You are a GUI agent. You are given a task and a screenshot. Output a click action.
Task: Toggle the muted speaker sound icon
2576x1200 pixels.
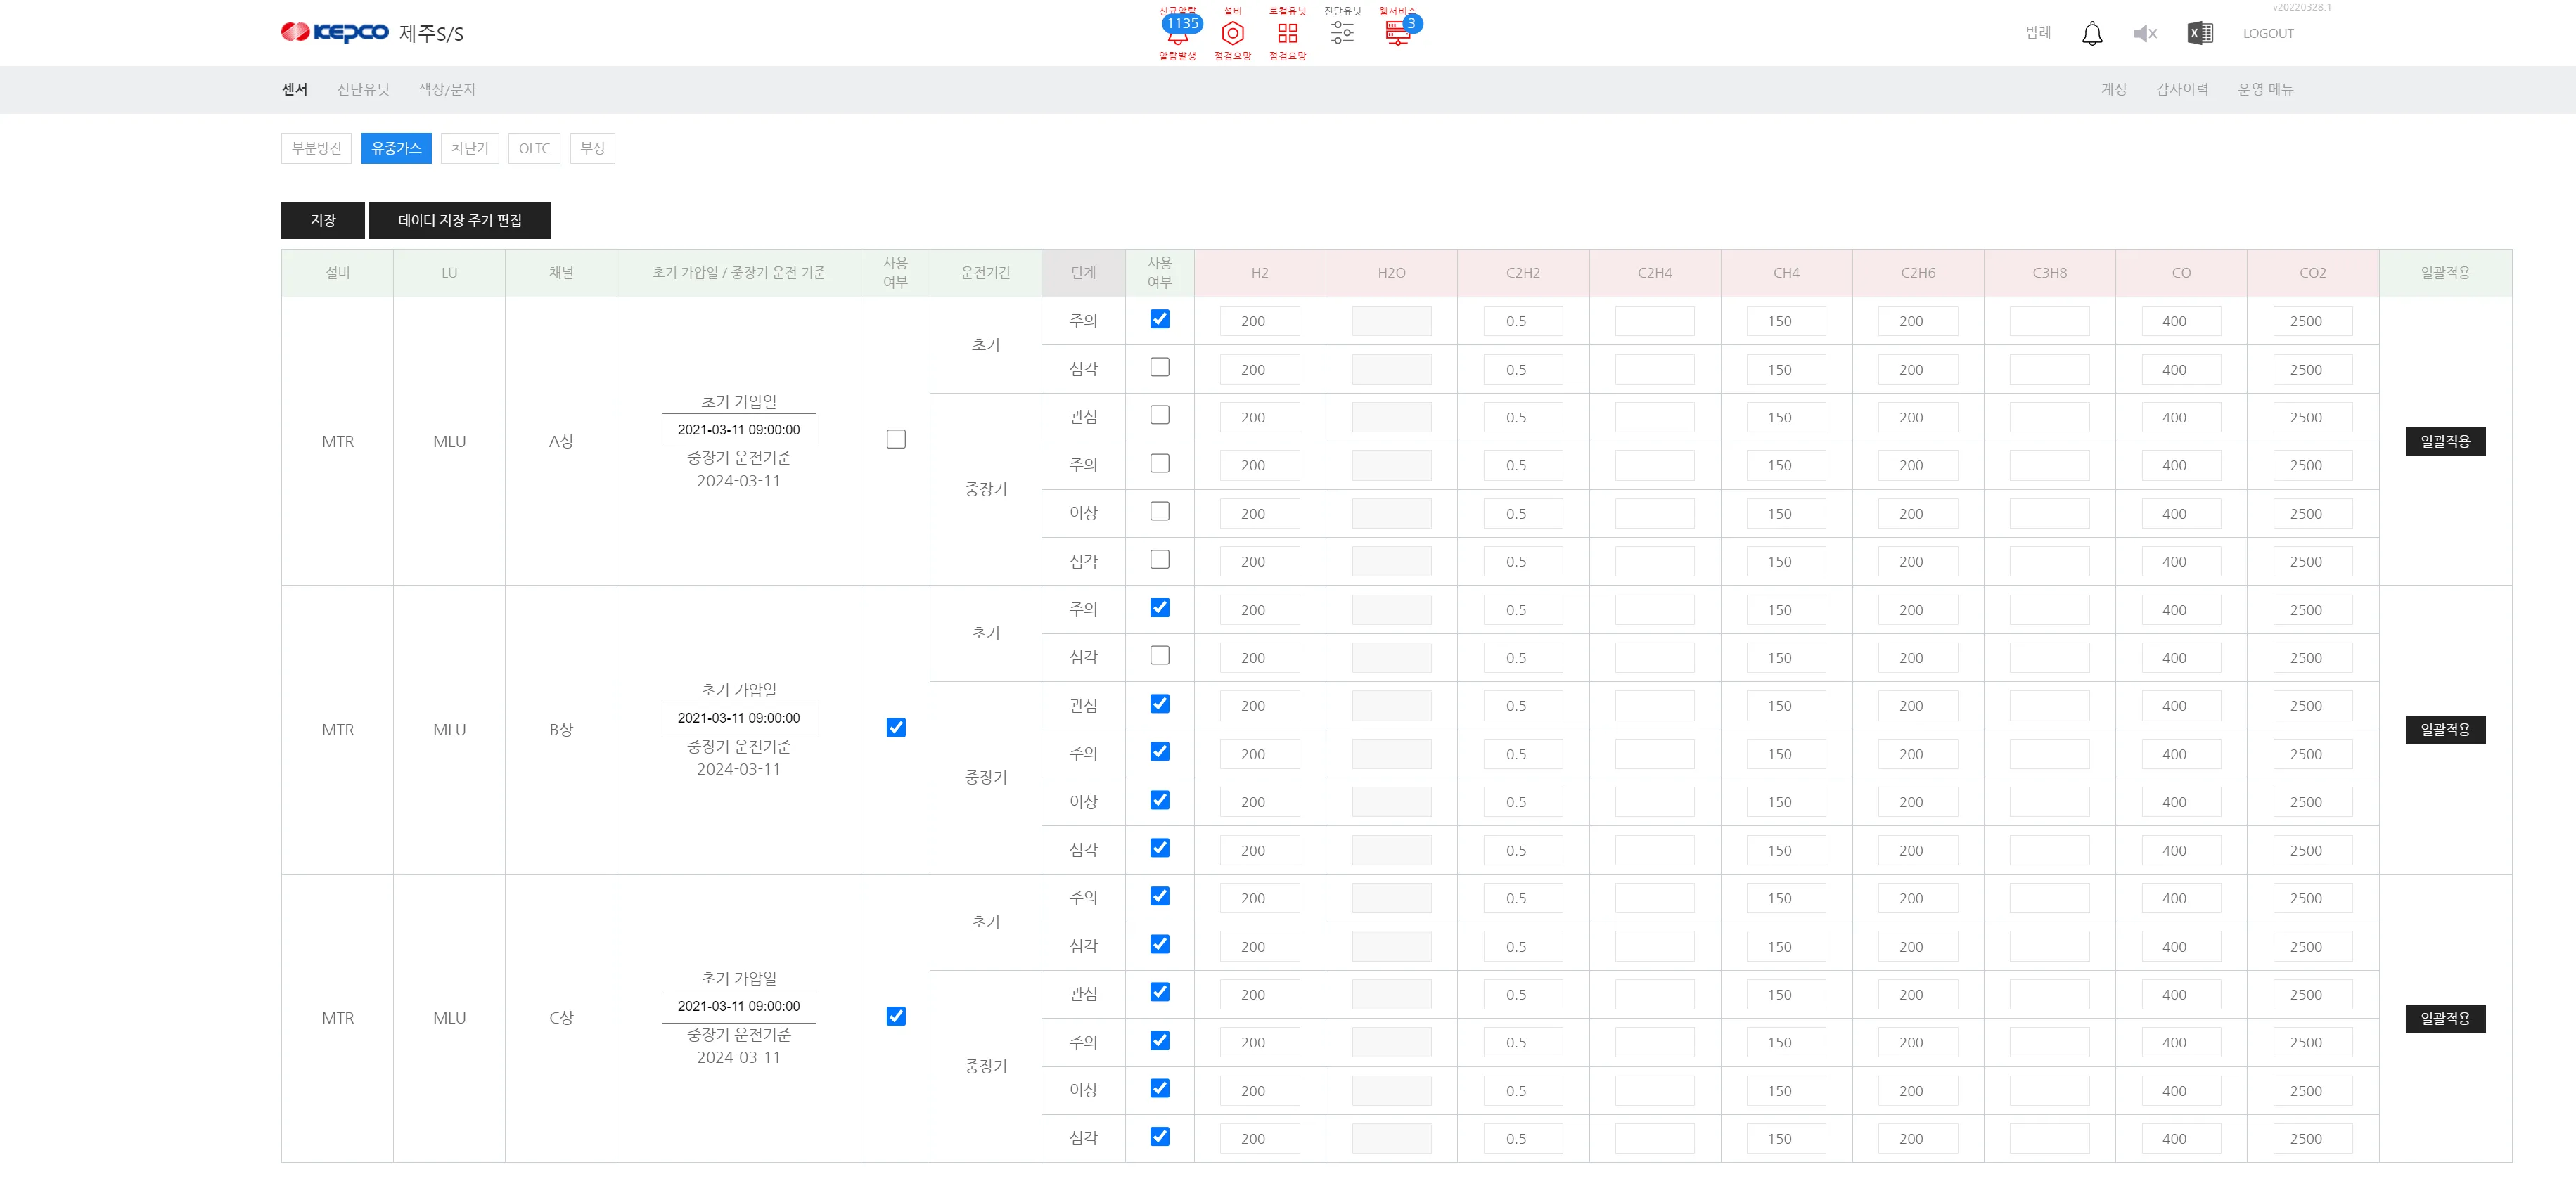(x=2145, y=34)
